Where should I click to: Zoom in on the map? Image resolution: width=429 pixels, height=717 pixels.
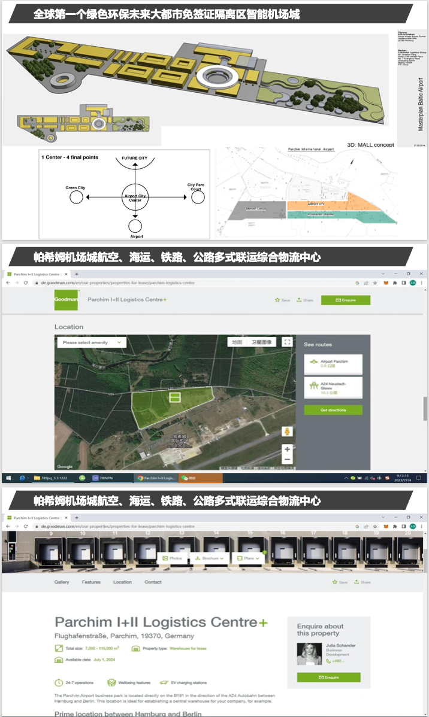[287, 449]
